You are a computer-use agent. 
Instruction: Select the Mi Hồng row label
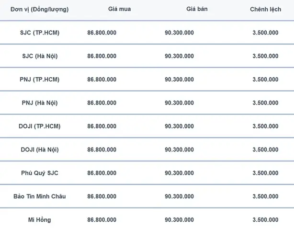[x=40, y=219]
